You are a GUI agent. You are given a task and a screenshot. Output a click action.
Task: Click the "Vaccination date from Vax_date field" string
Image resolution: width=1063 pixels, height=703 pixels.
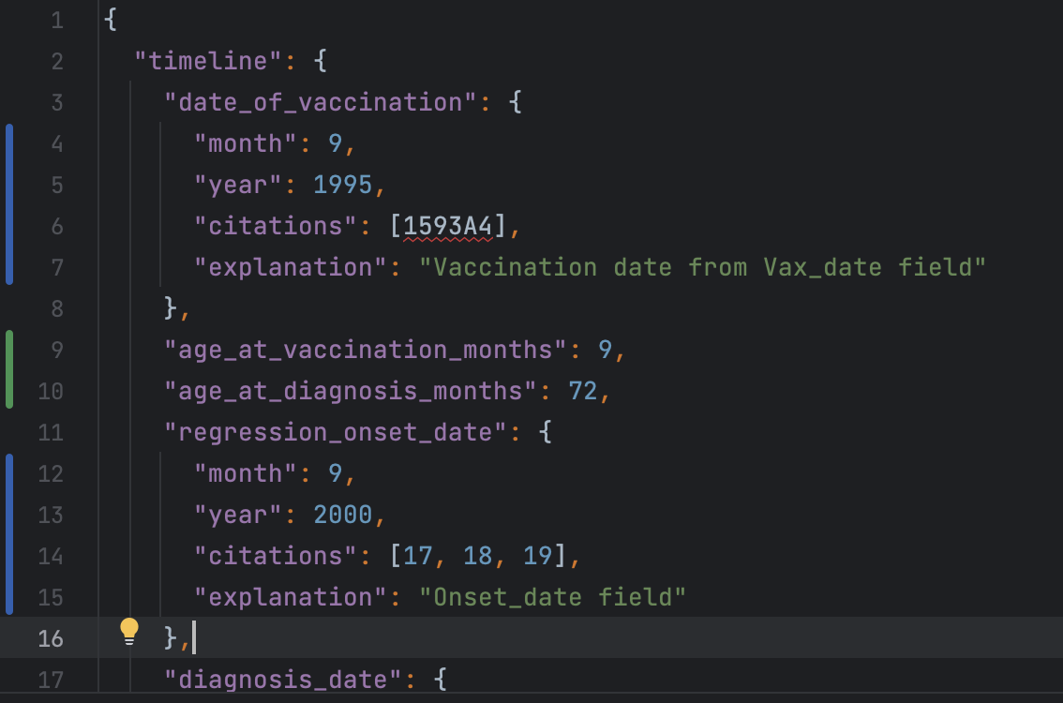(702, 267)
